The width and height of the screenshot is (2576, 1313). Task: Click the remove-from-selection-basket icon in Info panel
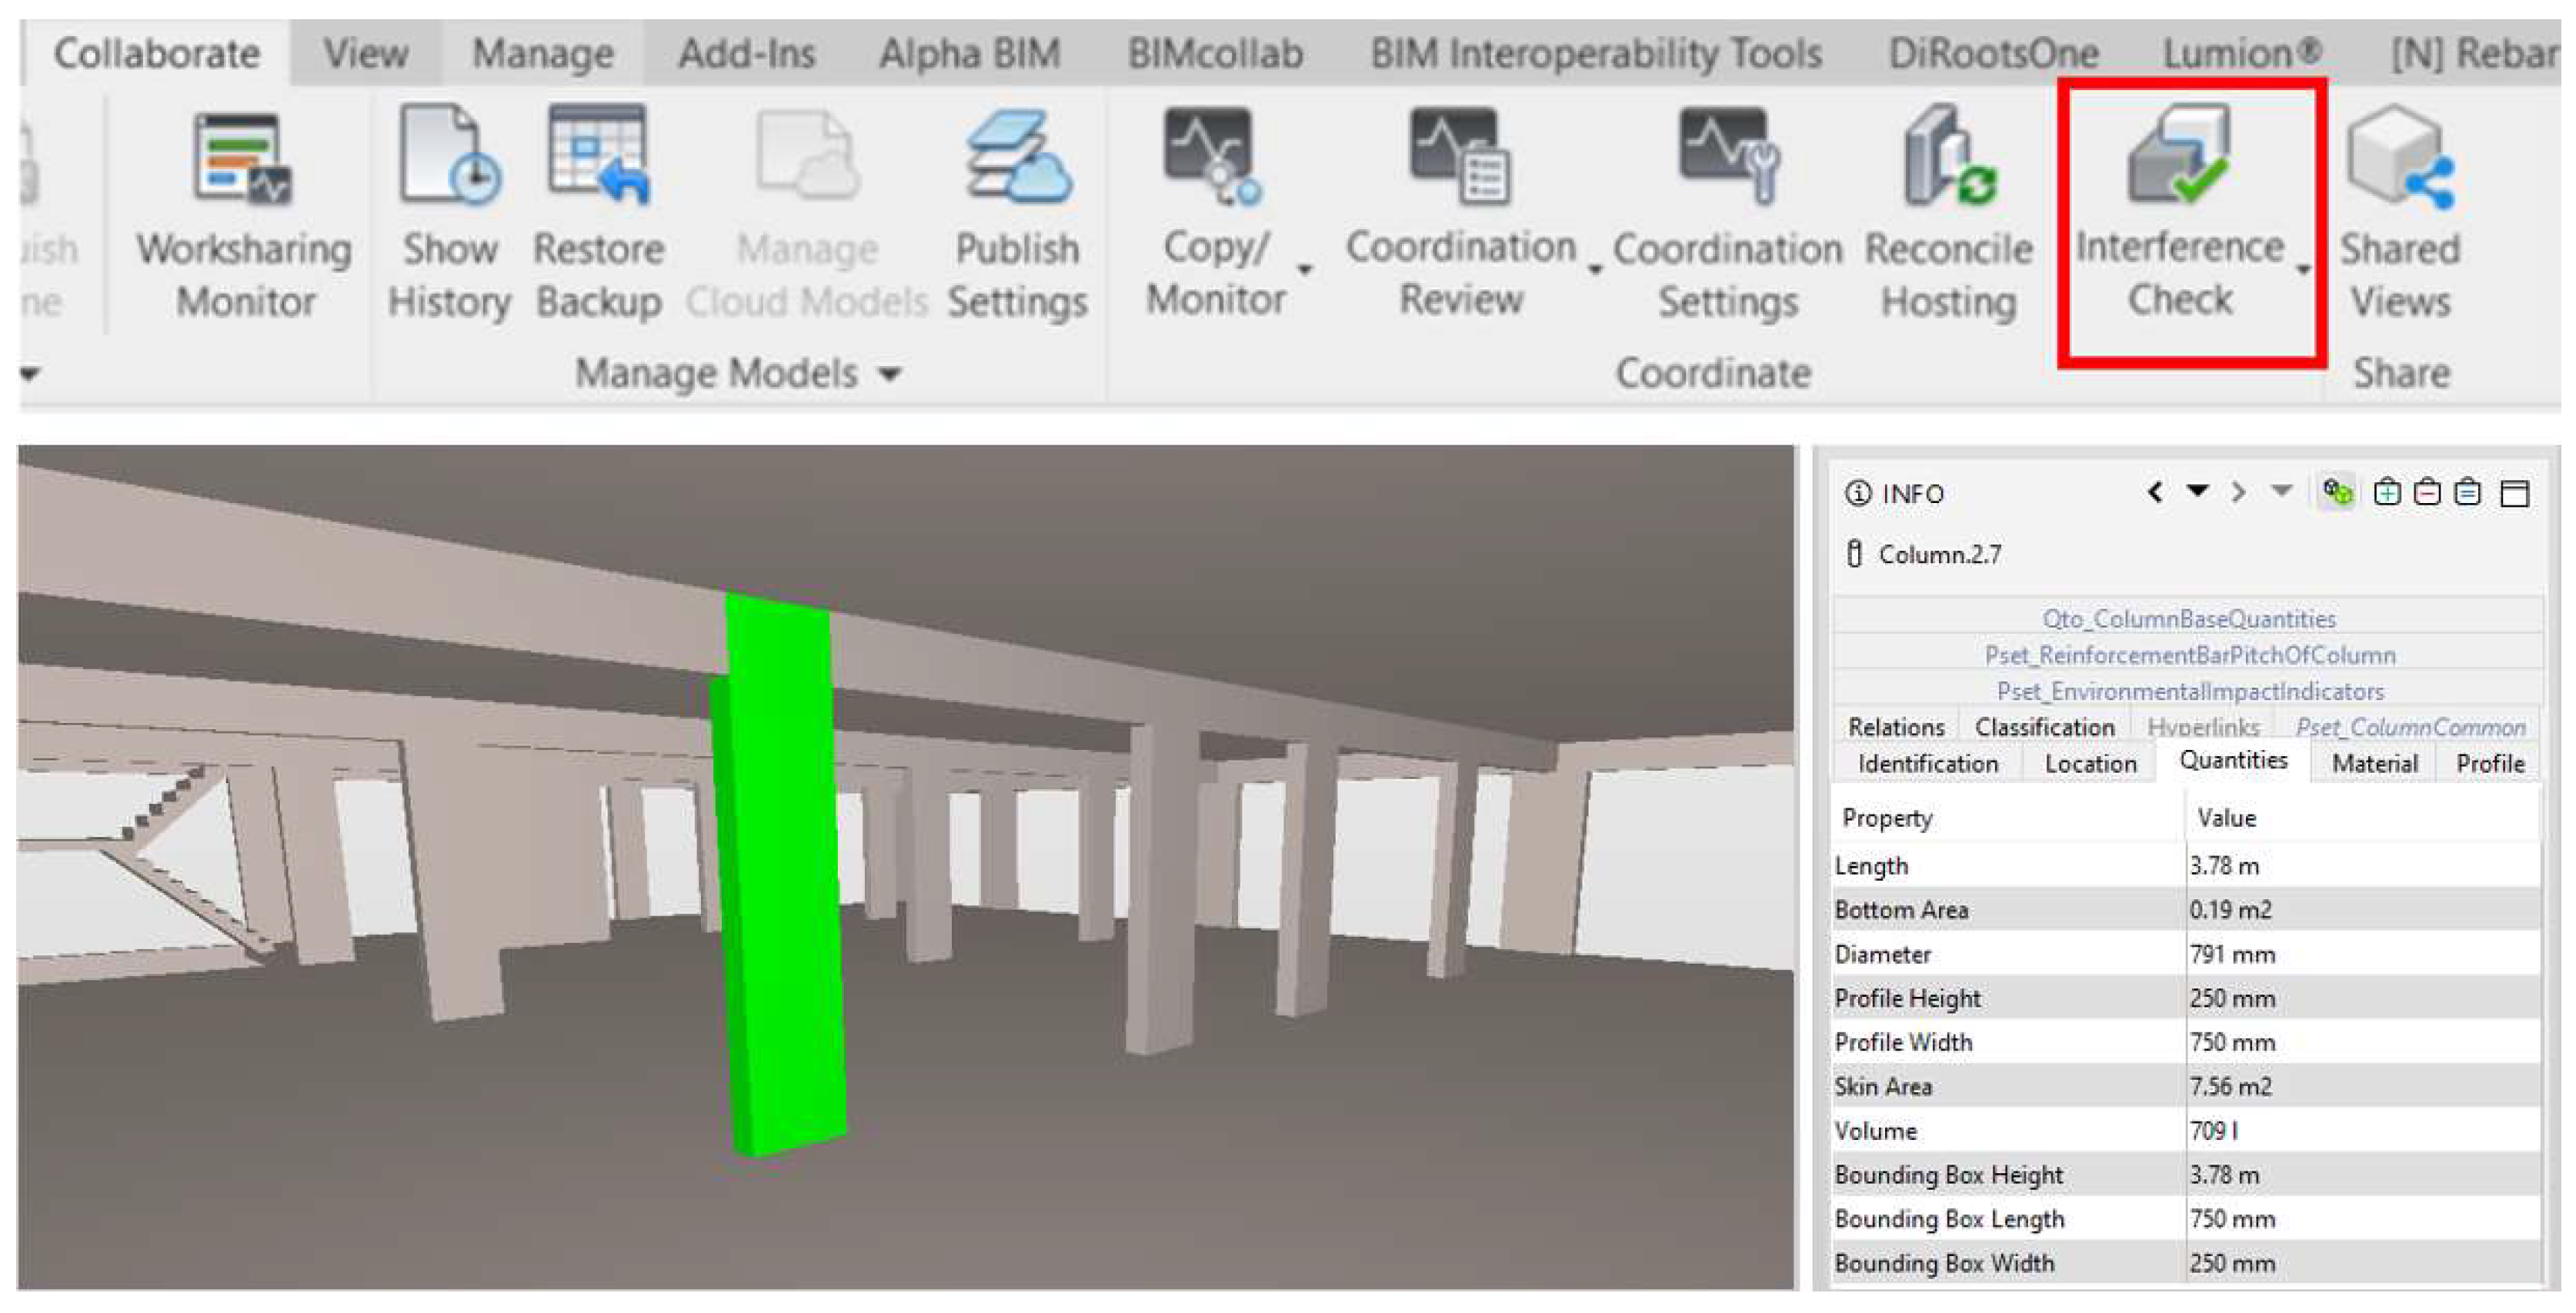(2427, 492)
